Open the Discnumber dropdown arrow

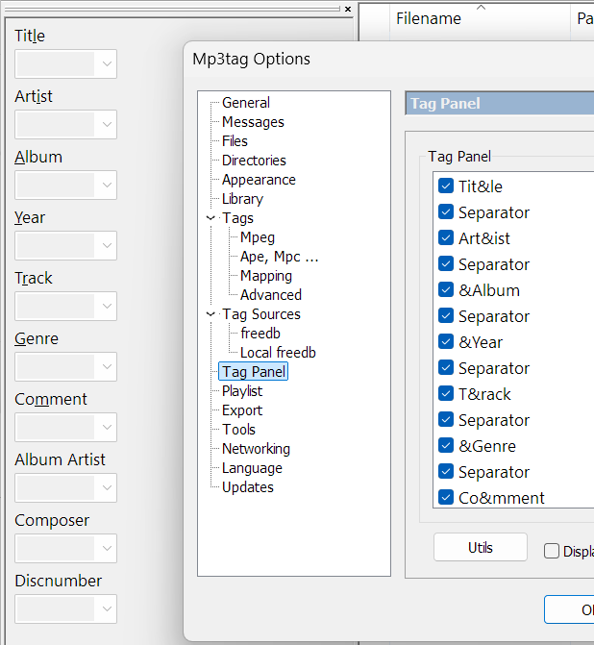[x=107, y=608]
